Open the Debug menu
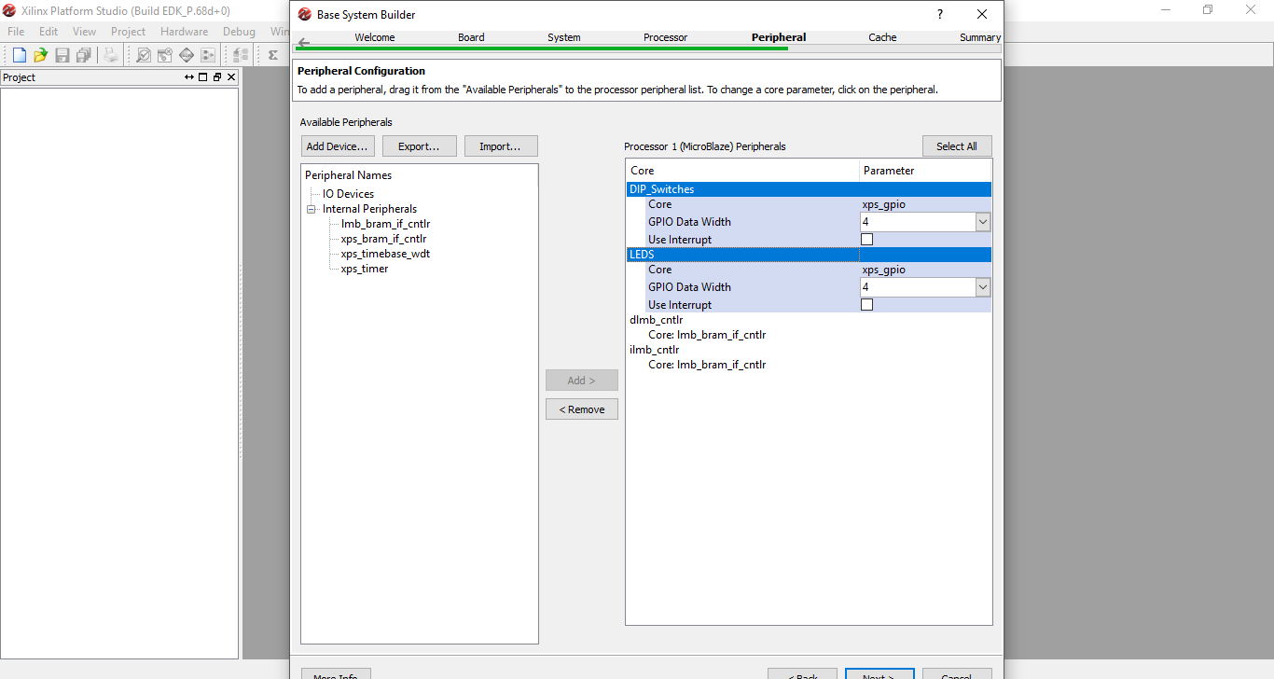The width and height of the screenshot is (1274, 679). click(x=239, y=31)
